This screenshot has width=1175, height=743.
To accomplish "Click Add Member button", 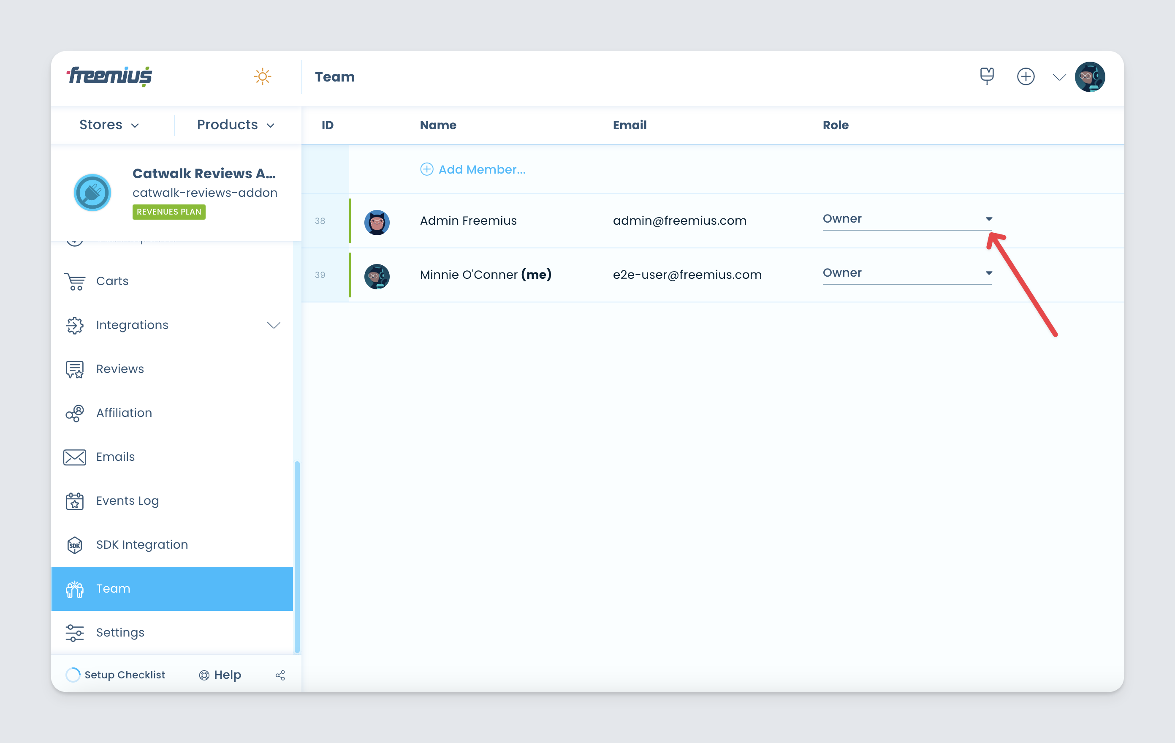I will click(x=473, y=169).
